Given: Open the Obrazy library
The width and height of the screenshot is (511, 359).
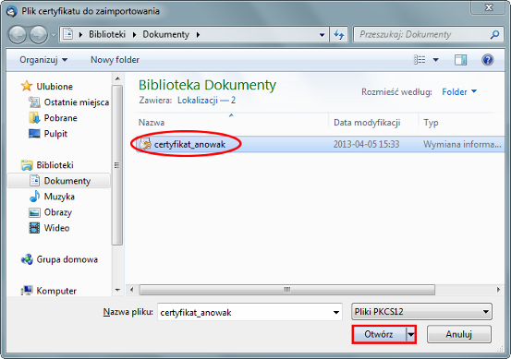Looking at the screenshot, I should (57, 212).
